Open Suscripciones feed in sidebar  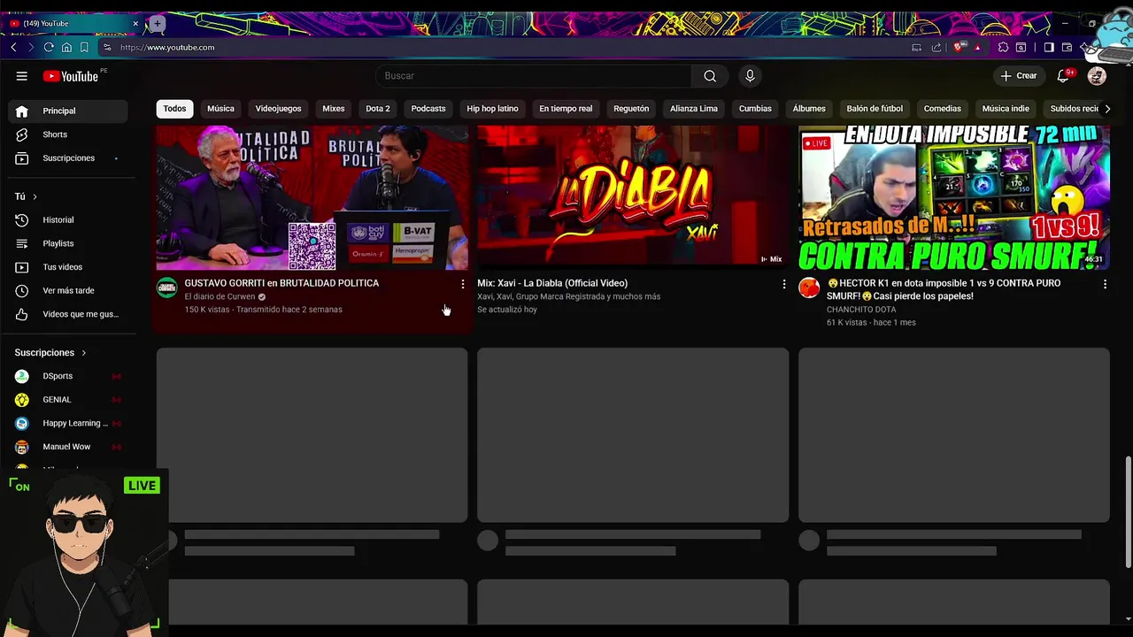click(67, 158)
